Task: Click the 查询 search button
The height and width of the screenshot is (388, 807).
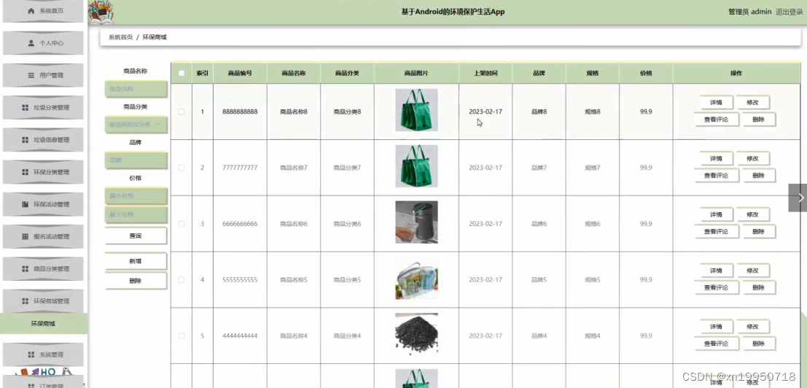Action: click(x=136, y=236)
